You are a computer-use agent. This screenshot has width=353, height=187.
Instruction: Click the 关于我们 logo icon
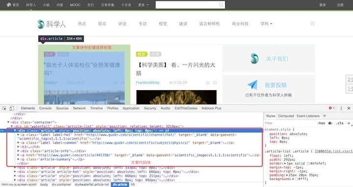254,58
